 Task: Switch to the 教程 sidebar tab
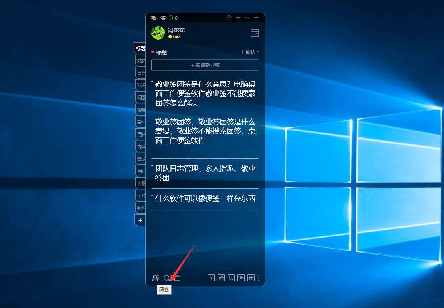click(141, 208)
